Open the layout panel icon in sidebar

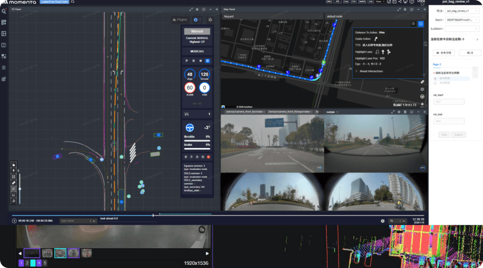[4, 34]
